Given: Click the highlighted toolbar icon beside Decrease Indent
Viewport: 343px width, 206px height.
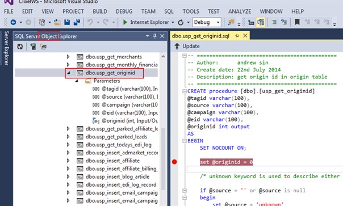Looking at the screenshot, I should pos(261,22).
